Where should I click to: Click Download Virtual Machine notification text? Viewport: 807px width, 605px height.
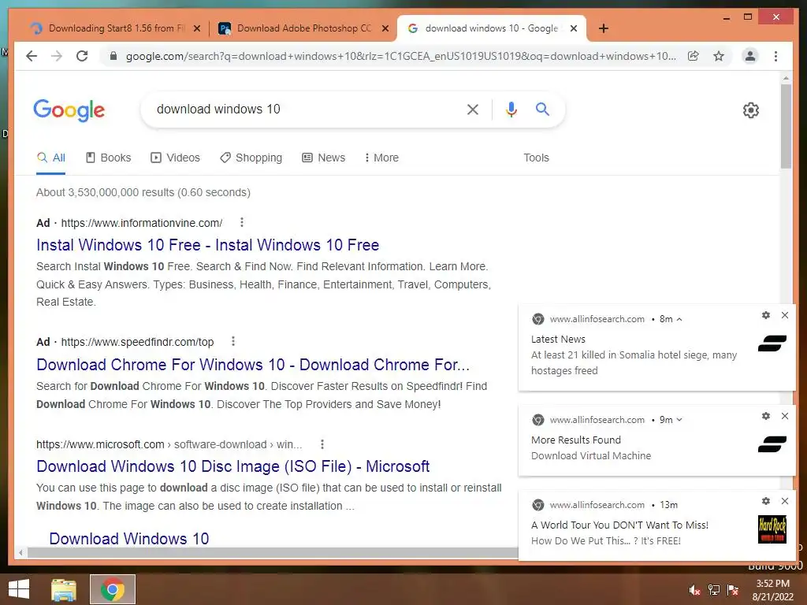click(591, 456)
